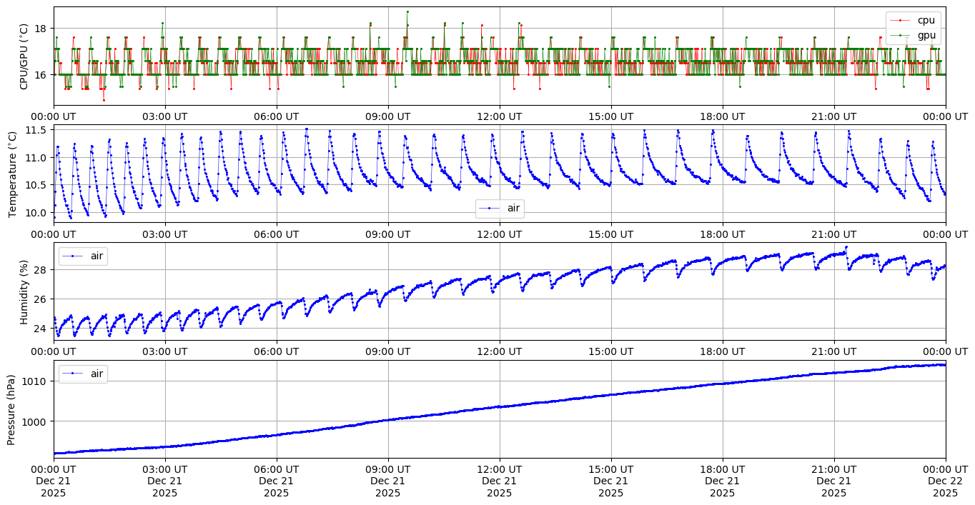The image size is (975, 505).
Task: Click the highest humidity point after 21:00 UT
Action: coord(846,247)
